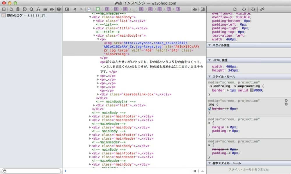Viewport: 291px width, 174px height.
Task: Go forward with the right arrow
Action: click(81, 9)
